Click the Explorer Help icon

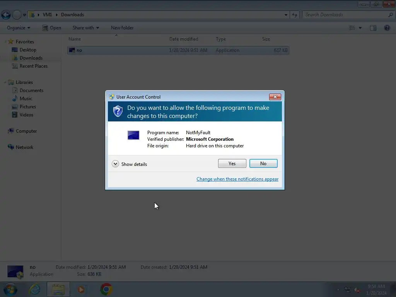387,28
